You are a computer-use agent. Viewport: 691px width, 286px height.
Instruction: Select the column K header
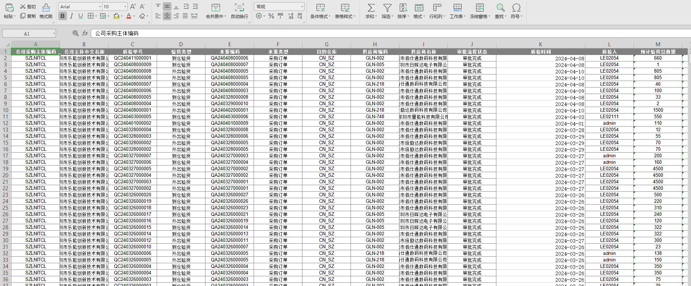point(540,44)
